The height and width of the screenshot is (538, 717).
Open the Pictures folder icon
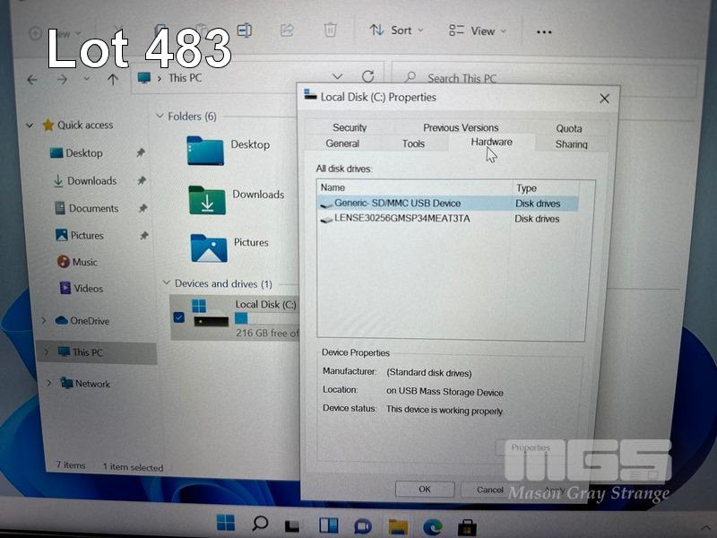(x=208, y=247)
